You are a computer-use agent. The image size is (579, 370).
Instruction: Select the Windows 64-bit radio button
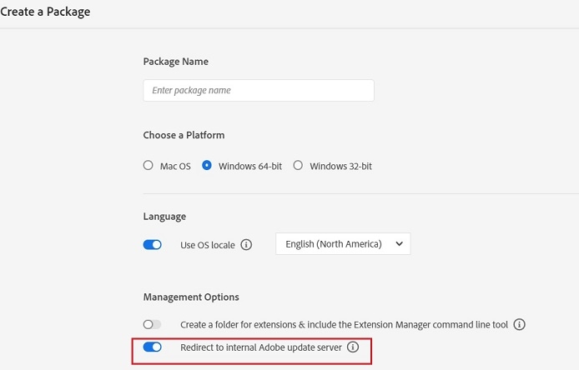point(207,166)
